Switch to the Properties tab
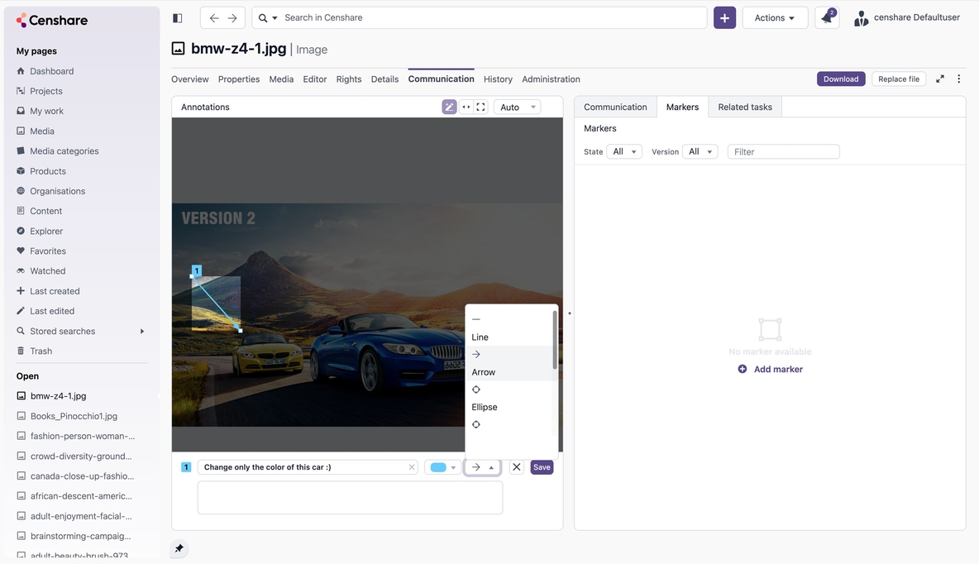Image resolution: width=979 pixels, height=564 pixels. 238,79
